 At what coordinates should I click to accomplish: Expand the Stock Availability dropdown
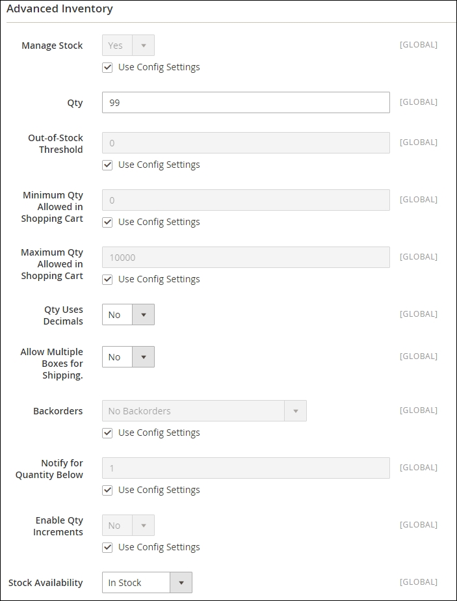coord(147,583)
